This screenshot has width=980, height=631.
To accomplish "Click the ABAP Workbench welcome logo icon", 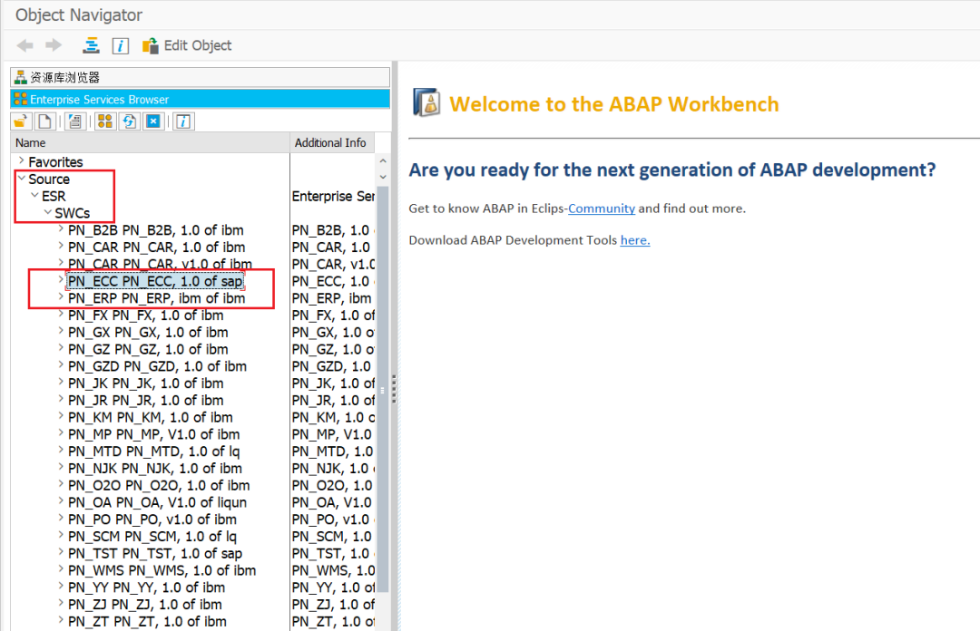I will click(426, 103).
